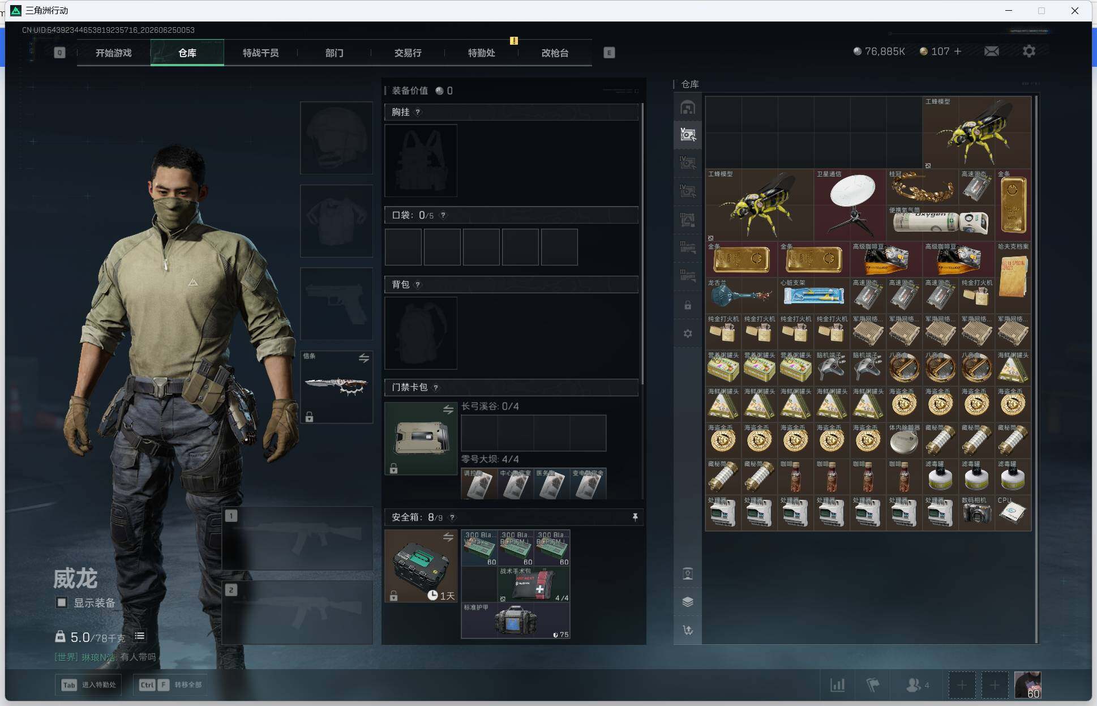
Task: Select the 卫星通信 satellite dish item
Action: coord(850,205)
